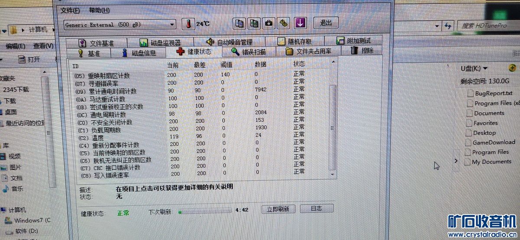Open the 文件(F) menu
520x240 pixels.
tap(70, 10)
